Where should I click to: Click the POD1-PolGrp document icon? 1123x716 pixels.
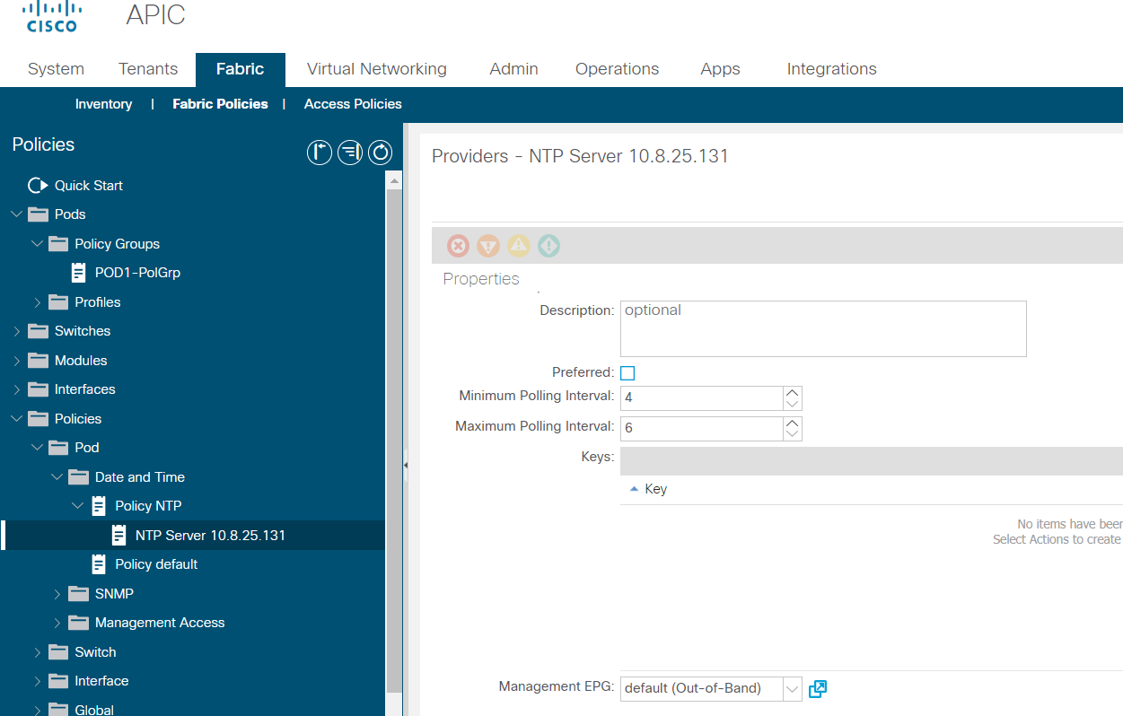tap(79, 272)
